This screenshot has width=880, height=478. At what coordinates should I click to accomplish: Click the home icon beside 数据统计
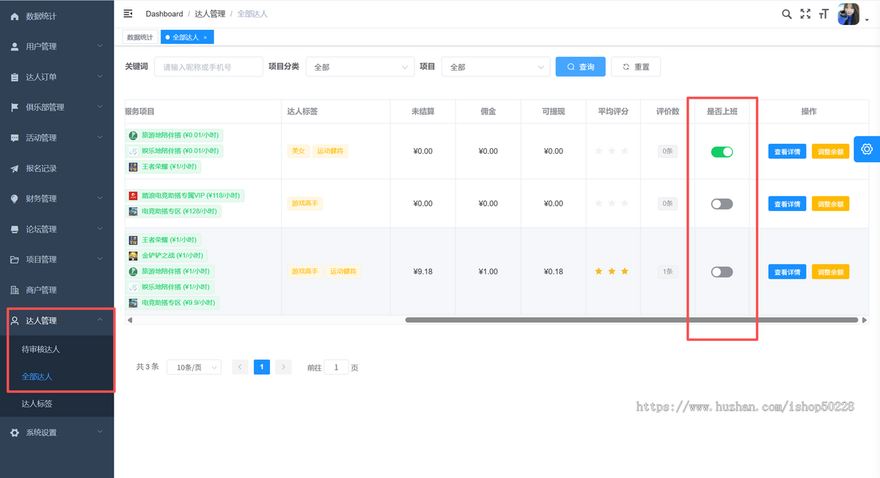(x=15, y=16)
